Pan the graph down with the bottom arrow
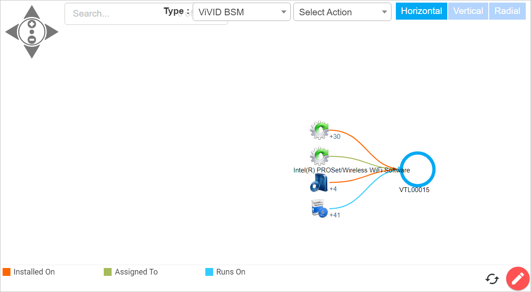The width and height of the screenshot is (531, 292). click(32, 52)
